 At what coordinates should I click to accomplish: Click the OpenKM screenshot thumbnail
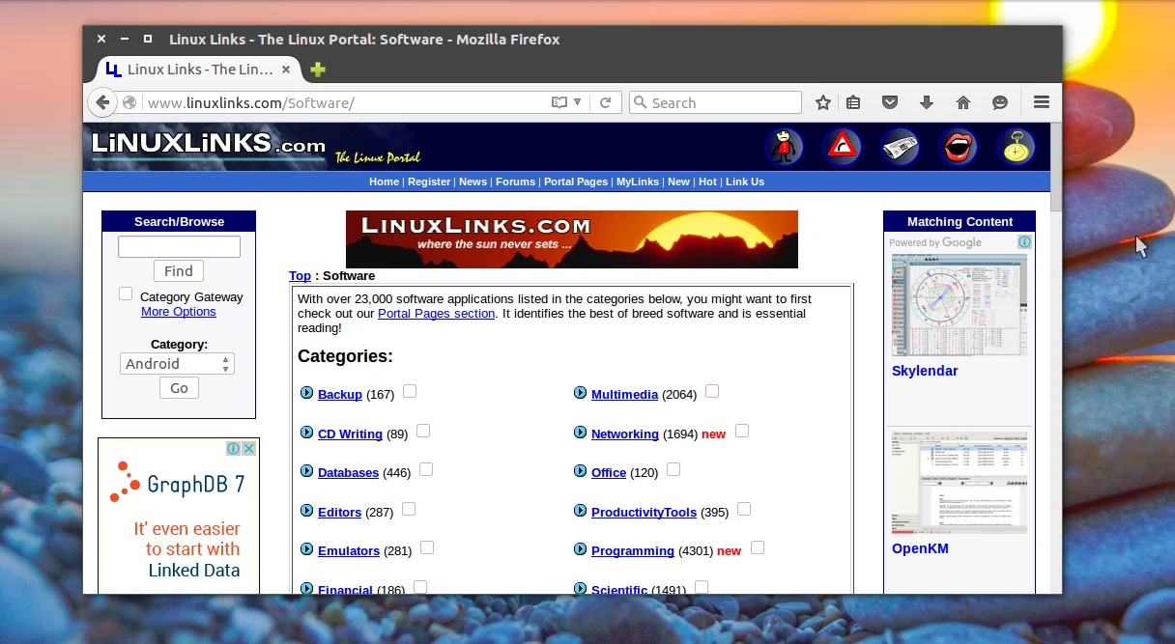click(x=960, y=483)
